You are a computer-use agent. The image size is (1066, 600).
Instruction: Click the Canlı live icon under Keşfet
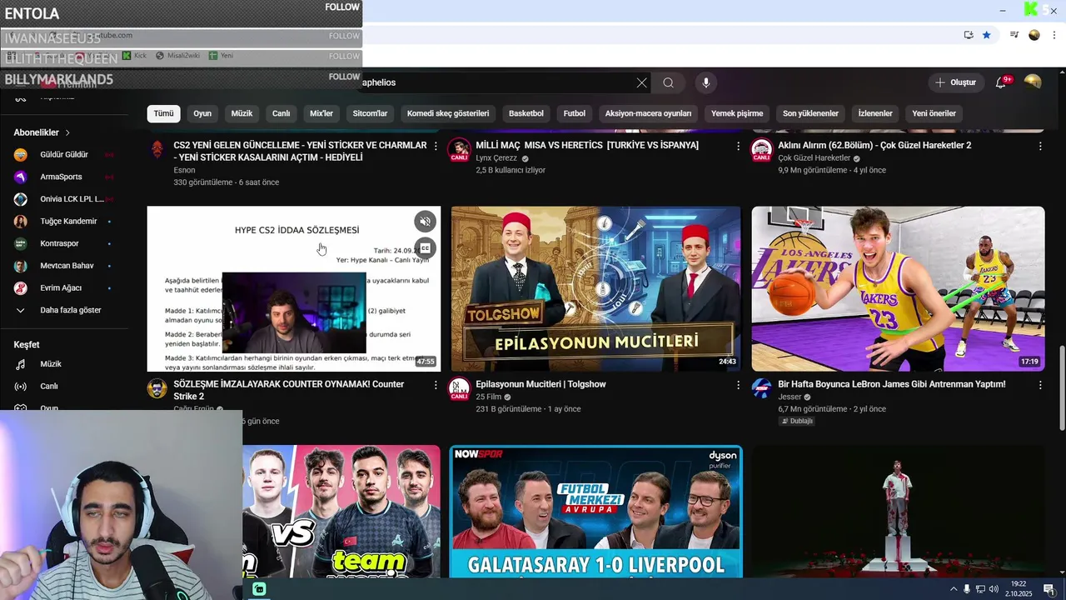click(x=21, y=387)
